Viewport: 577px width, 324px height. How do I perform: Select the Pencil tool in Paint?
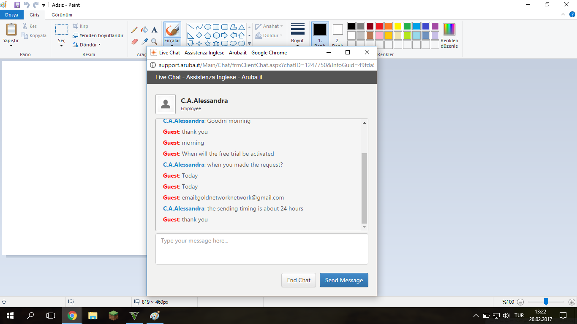134,30
